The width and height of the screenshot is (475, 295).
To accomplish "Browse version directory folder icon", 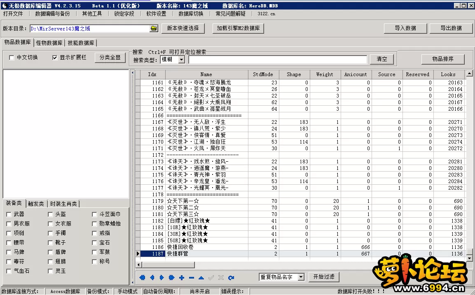I will click(x=154, y=28).
